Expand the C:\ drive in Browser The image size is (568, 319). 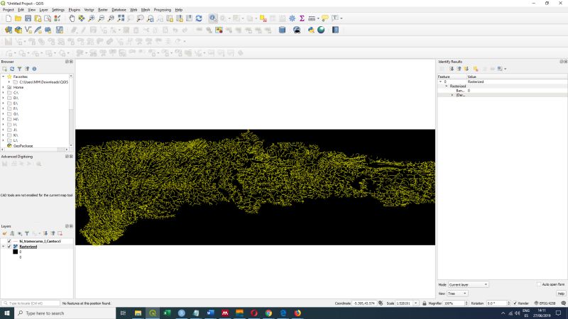(4, 93)
